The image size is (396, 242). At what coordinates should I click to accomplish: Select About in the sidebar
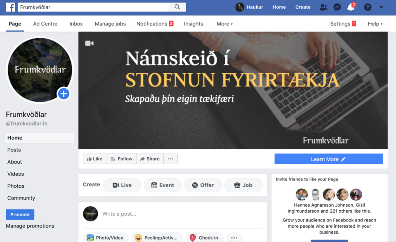15,162
